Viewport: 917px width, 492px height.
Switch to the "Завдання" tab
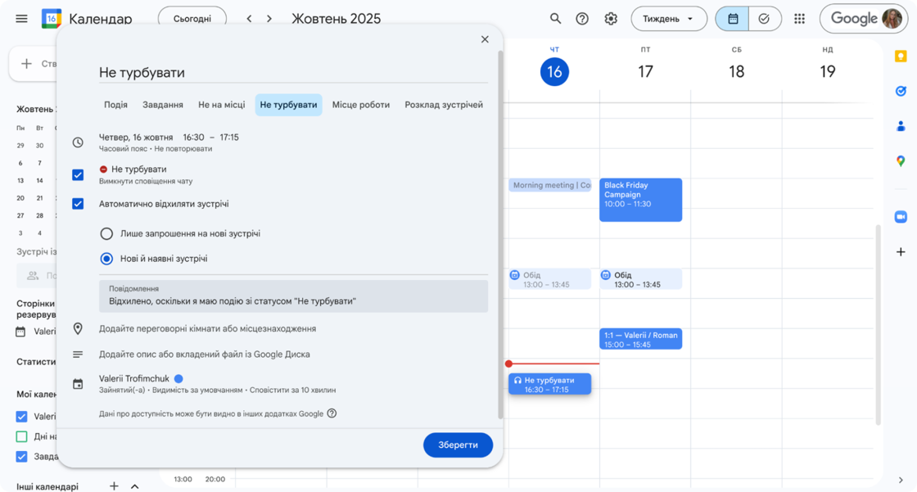pos(163,105)
